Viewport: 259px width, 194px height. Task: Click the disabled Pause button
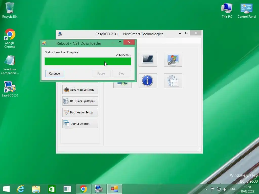(x=101, y=74)
